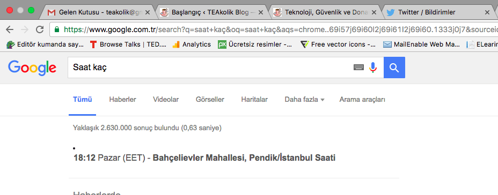Click the browser forward arrow
The image size is (498, 195).
(x=25, y=29)
